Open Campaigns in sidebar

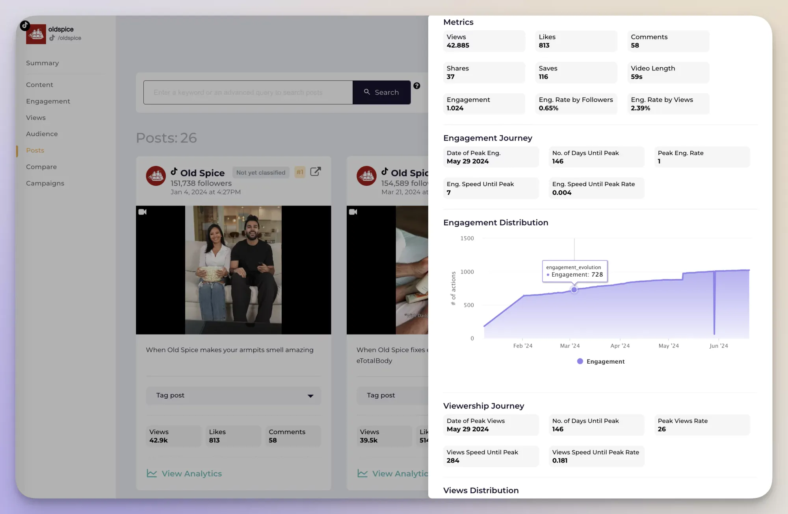[x=45, y=183]
